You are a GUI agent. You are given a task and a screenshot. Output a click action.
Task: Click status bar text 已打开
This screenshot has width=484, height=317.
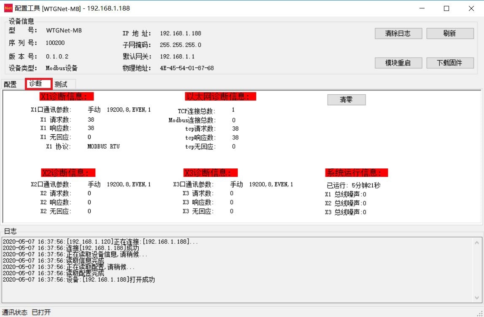[x=41, y=312]
